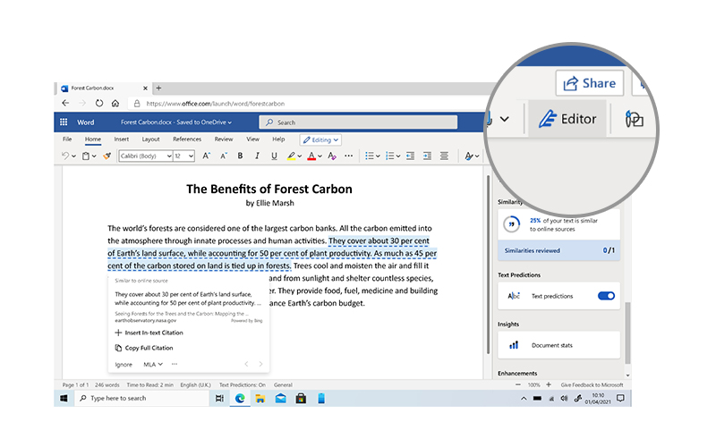Open File Explorer from the taskbar
The width and height of the screenshot is (716, 447).
[260, 399]
